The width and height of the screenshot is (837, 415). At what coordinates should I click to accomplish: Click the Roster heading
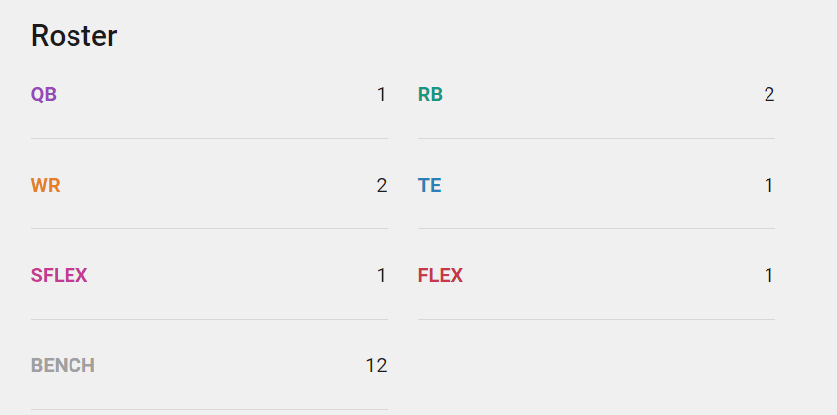point(73,36)
